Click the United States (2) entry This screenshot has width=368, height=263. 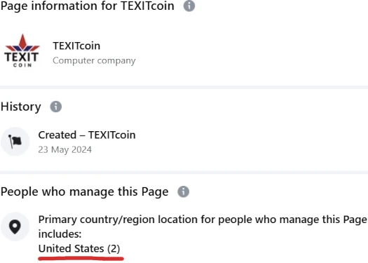79,248
